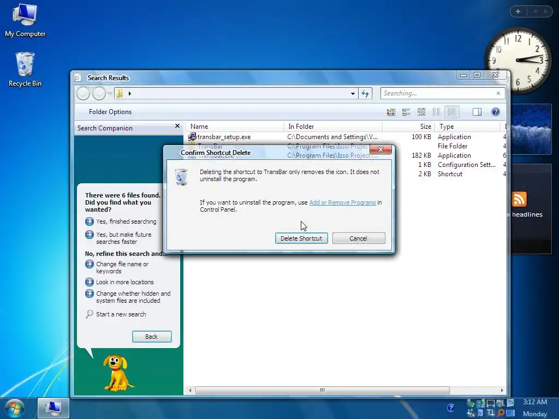The height and width of the screenshot is (419, 559).
Task: Select the Shortcut type row
Action: pyautogui.click(x=450, y=174)
